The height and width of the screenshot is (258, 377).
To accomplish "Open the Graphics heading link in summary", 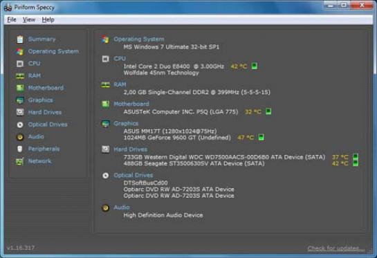I will pyautogui.click(x=126, y=124).
